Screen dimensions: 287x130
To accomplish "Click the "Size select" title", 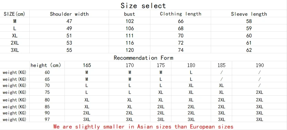I will (x=143, y=6).
